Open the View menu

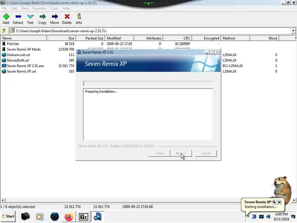pos(25,8)
